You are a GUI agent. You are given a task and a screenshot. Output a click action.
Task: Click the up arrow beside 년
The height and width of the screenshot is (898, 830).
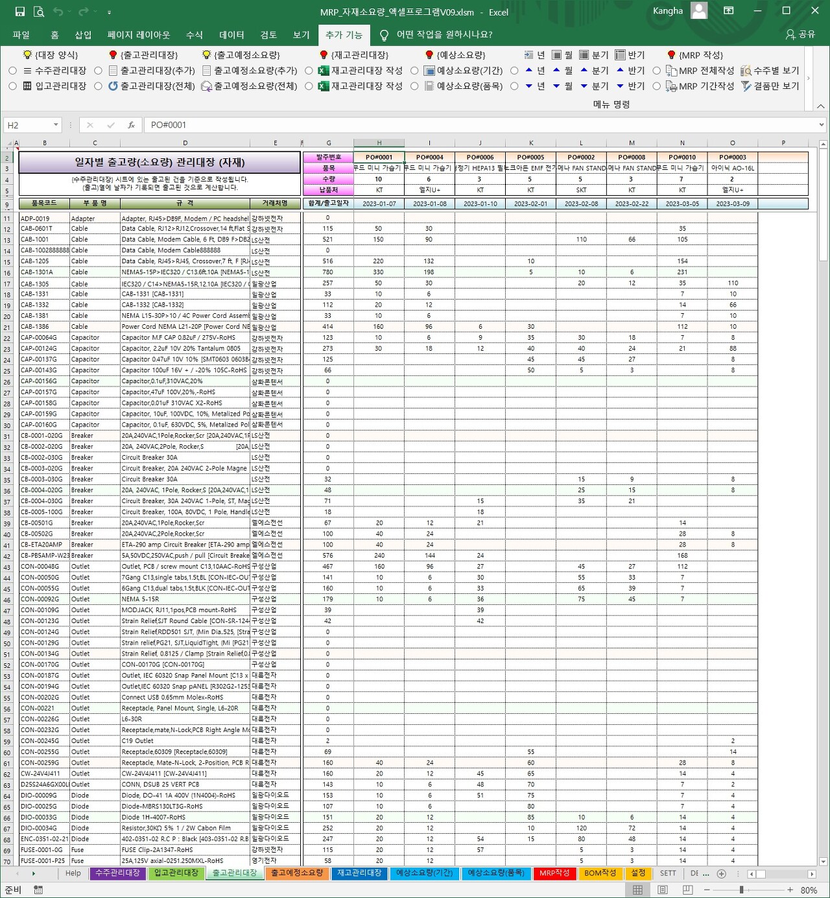coord(528,70)
